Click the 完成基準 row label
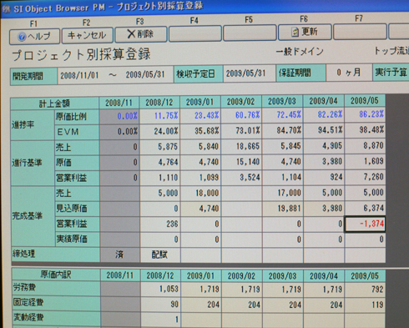This screenshot has width=409, height=328. tap(33, 216)
